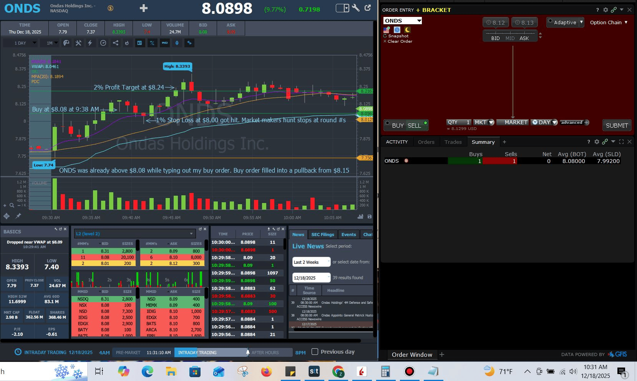Click Clear Order link

398,41
